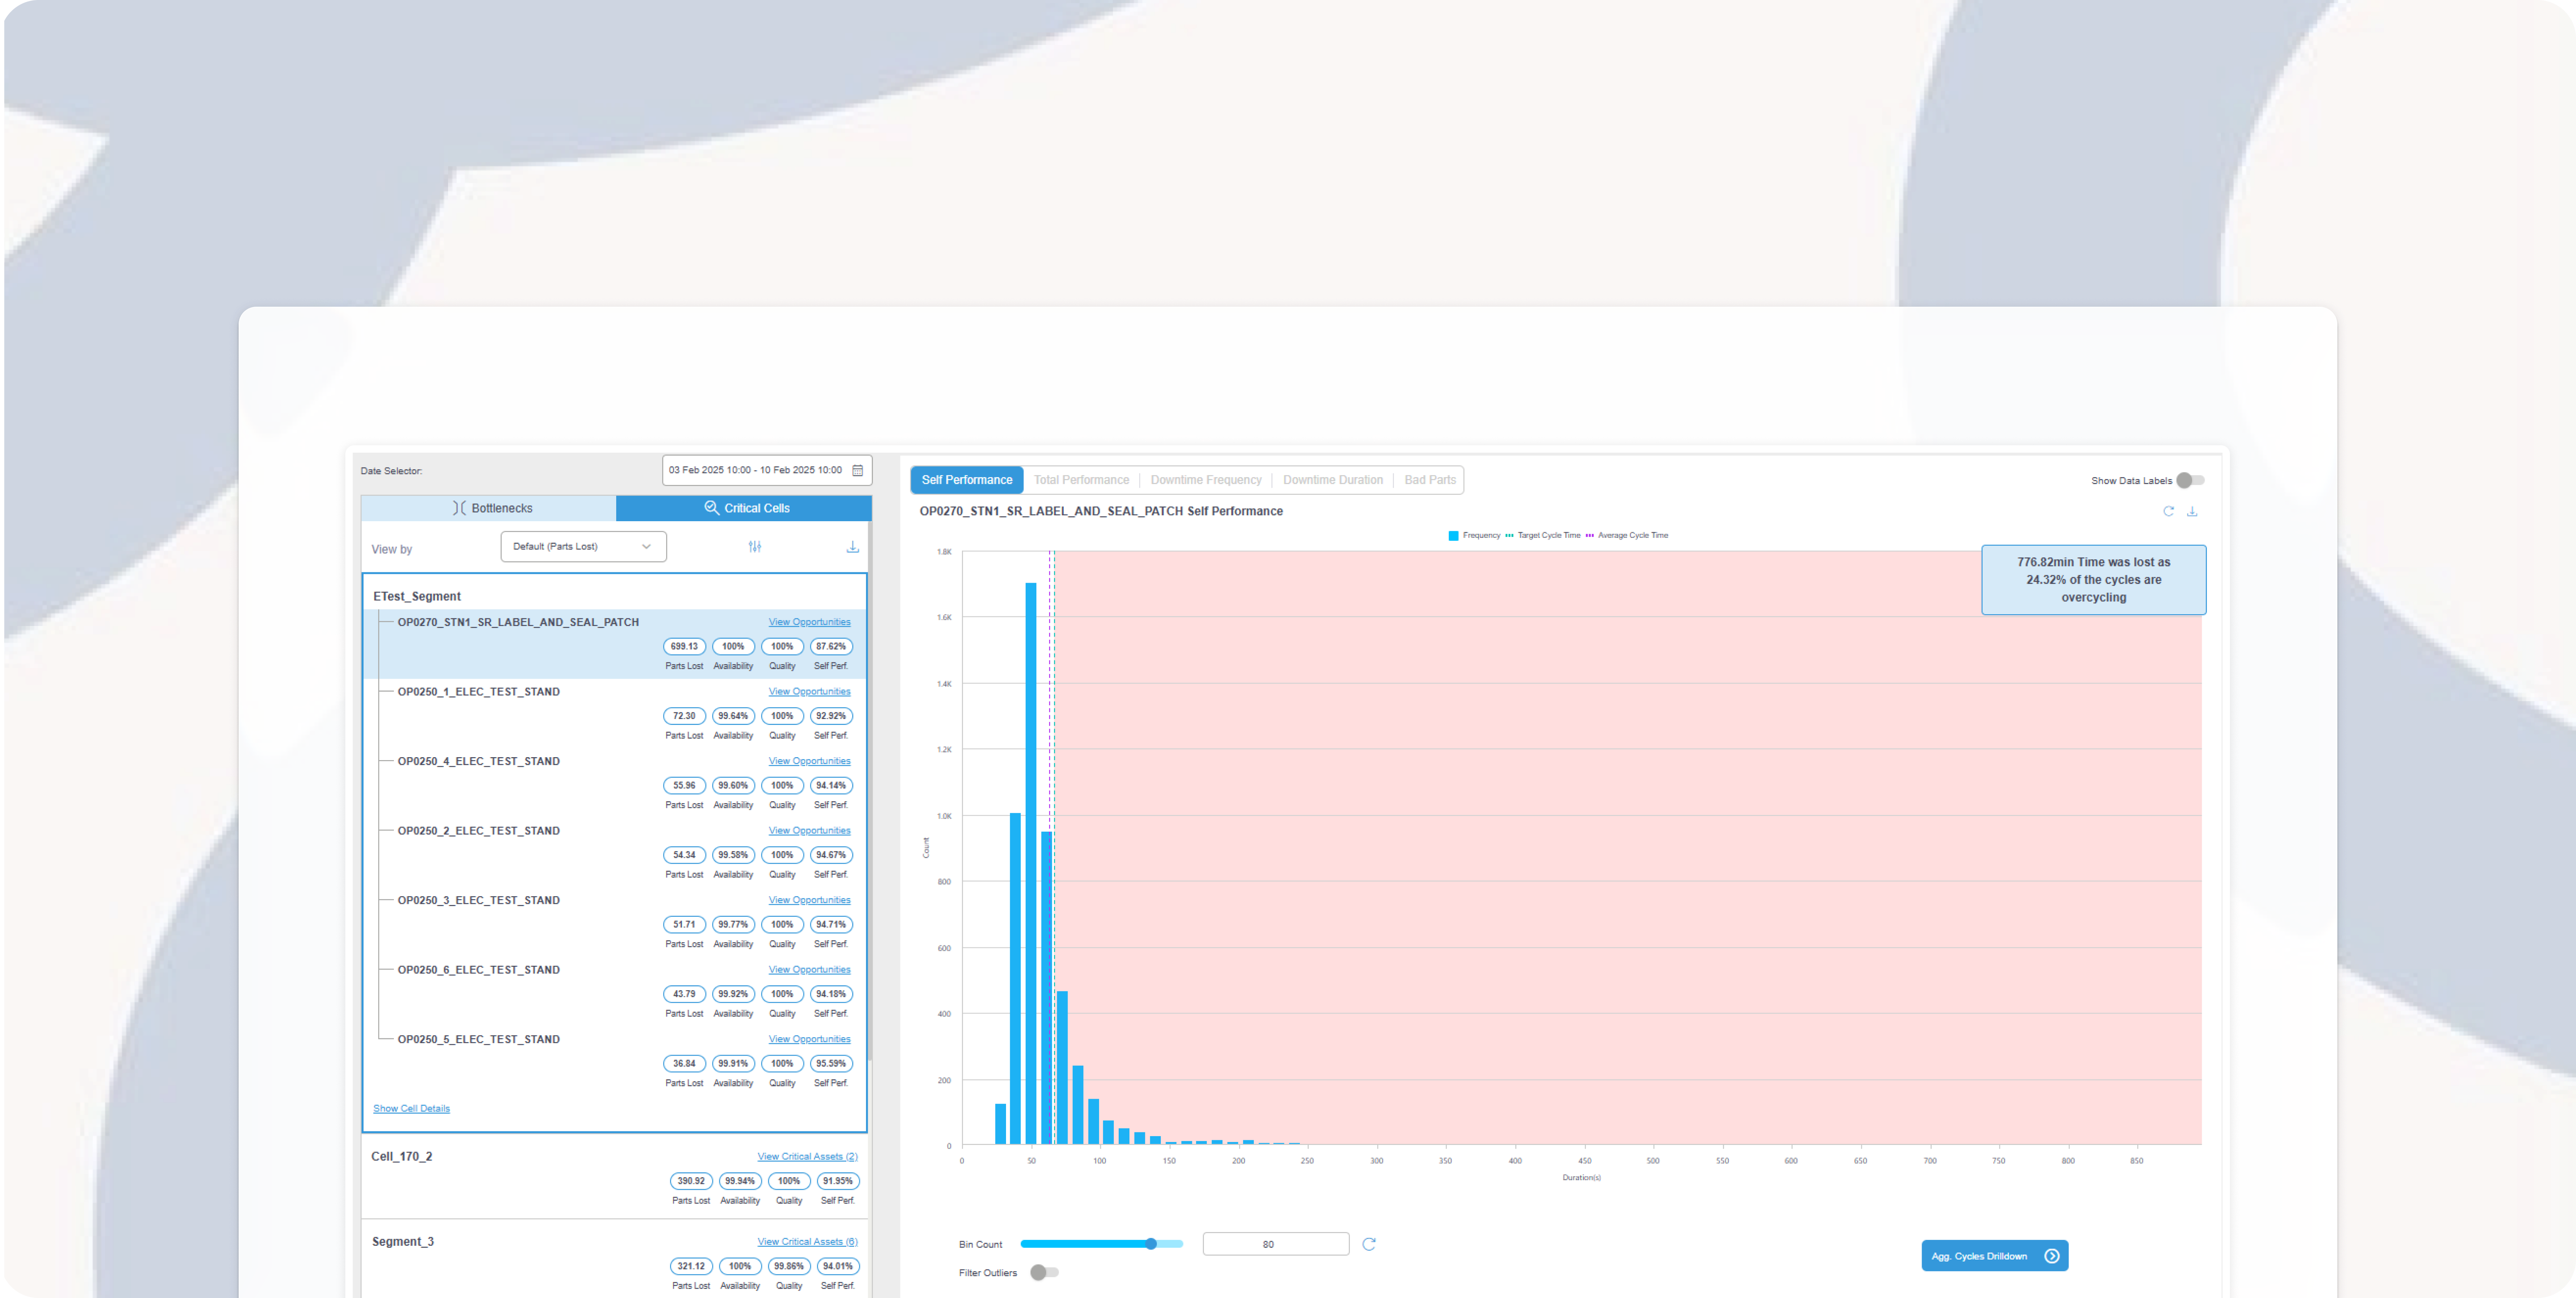
Task: Select the OP0270_STN1_SR_LABEL_AND_SEAL_PATCH row name
Action: coord(518,622)
